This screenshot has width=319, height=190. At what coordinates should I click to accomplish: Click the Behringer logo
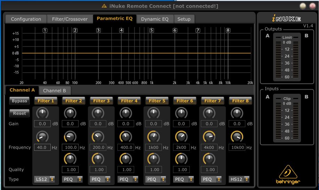[289, 174]
